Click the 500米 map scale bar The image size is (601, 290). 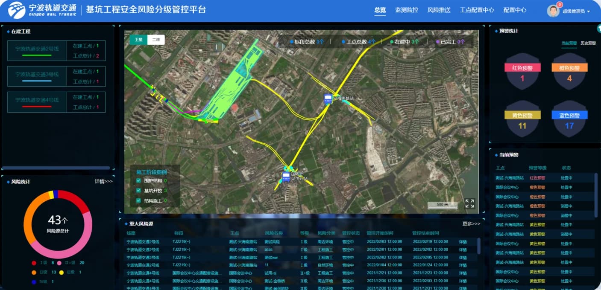[x=443, y=206]
